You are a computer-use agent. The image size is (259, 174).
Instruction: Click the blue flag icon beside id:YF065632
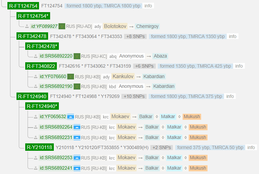[71, 117]
